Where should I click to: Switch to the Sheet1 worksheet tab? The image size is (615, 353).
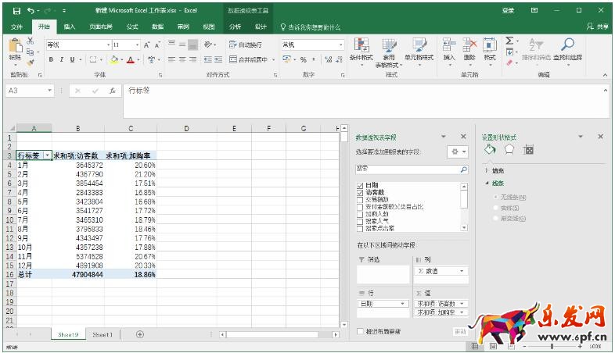point(102,334)
